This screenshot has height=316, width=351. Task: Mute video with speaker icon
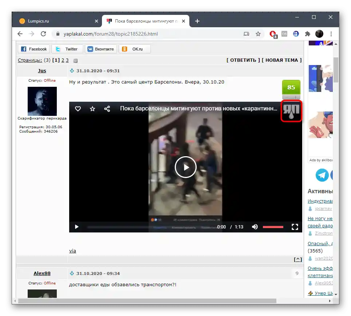[x=255, y=227]
